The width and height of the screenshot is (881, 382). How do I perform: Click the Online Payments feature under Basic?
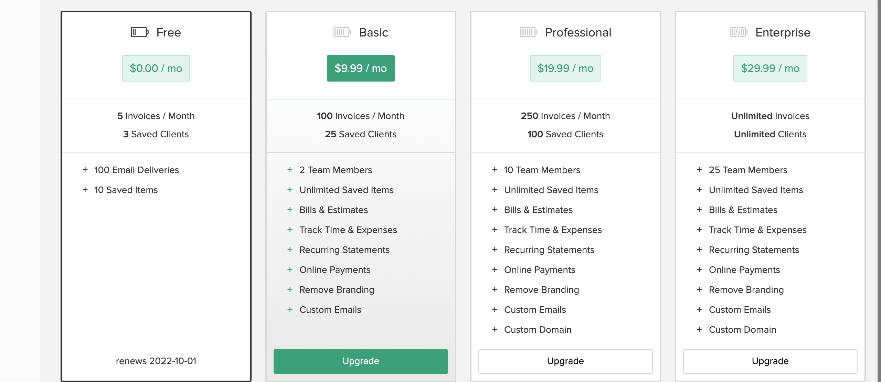tap(335, 270)
